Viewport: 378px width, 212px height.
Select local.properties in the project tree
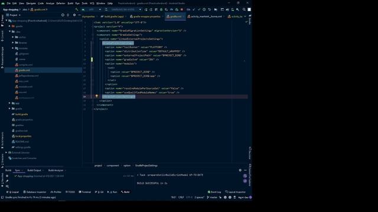tap(23, 136)
